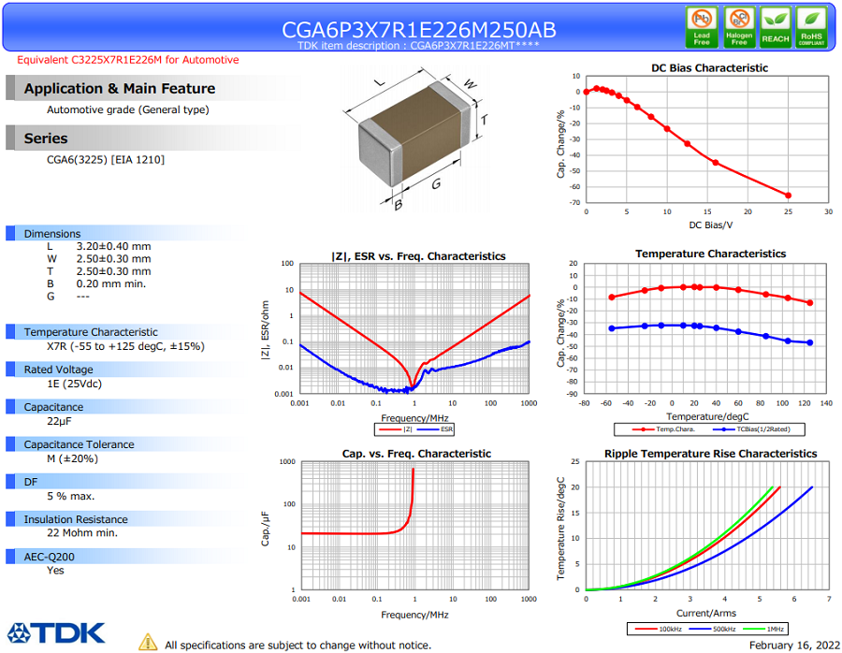Click the B dimension value 0.20 mm min.

coord(111,284)
